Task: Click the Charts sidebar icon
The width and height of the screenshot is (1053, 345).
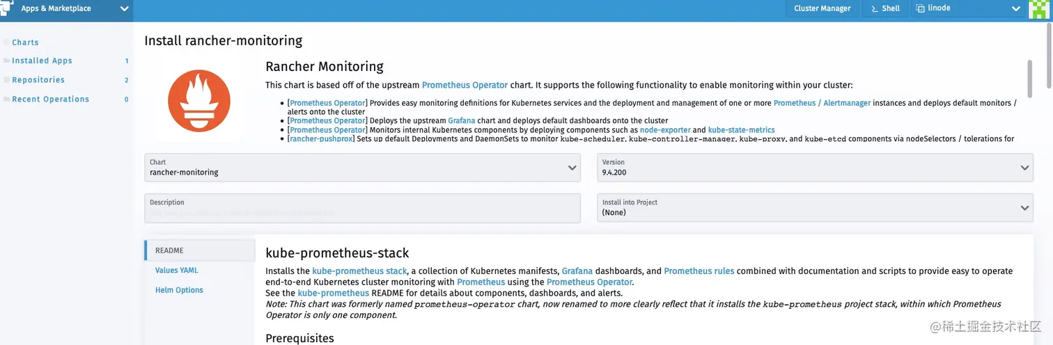Action: click(6, 42)
